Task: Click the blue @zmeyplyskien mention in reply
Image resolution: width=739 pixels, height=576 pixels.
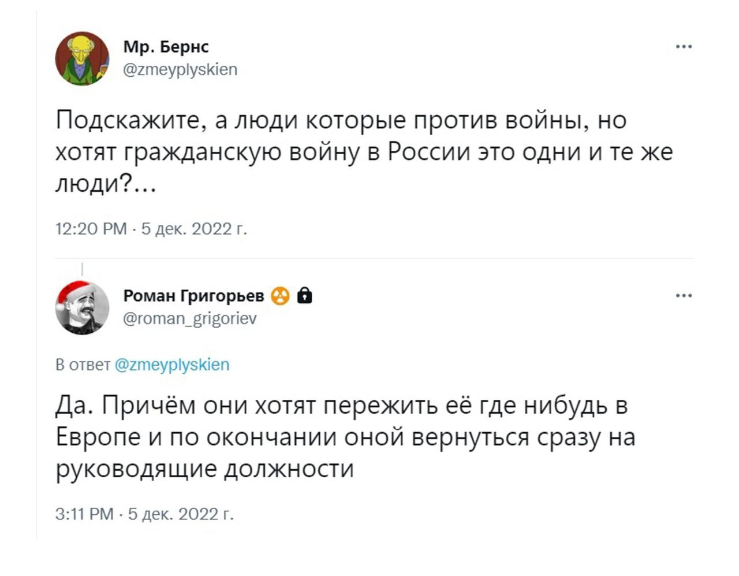Action: [173, 365]
